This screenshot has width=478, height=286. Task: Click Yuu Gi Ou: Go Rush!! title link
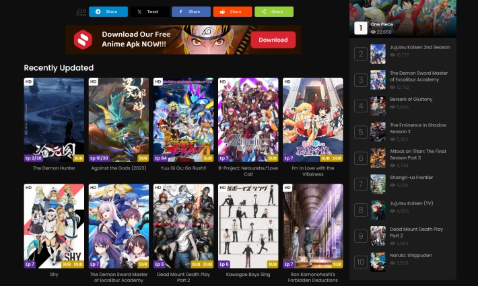pyautogui.click(x=184, y=168)
